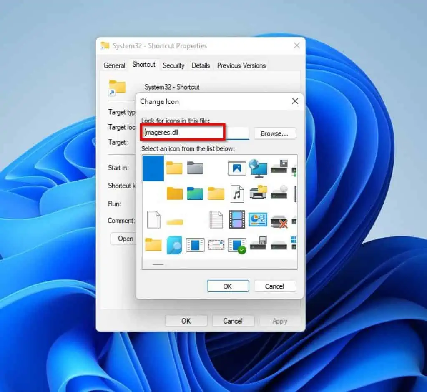Switch to the Security tab
Image resolution: width=427 pixels, height=392 pixels.
point(173,65)
